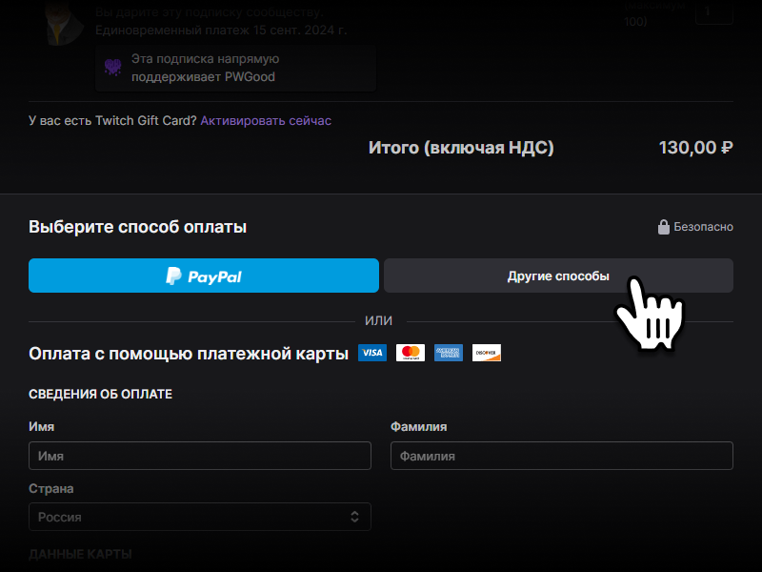Click the PayPal 'P' logo icon
The width and height of the screenshot is (762, 572).
tap(173, 276)
